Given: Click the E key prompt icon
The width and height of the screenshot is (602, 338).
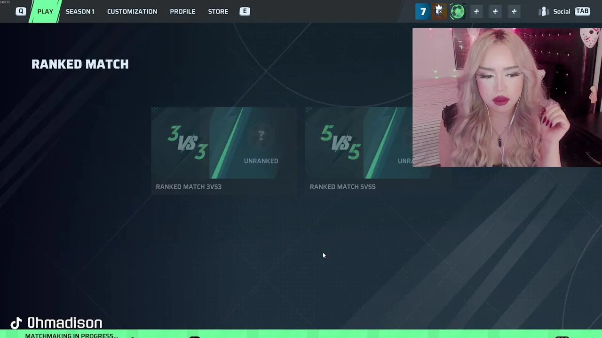Looking at the screenshot, I should (245, 11).
